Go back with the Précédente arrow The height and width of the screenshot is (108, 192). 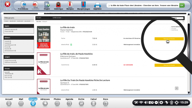(23, 6)
